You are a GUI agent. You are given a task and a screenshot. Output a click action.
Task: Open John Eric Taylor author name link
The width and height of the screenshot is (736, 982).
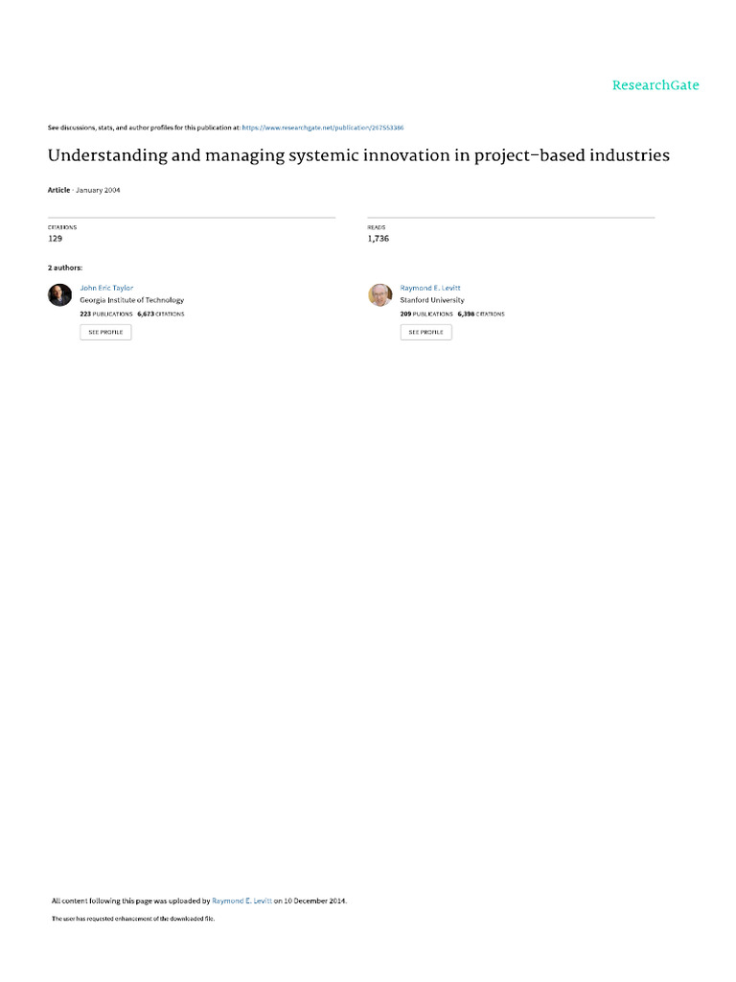(x=106, y=288)
